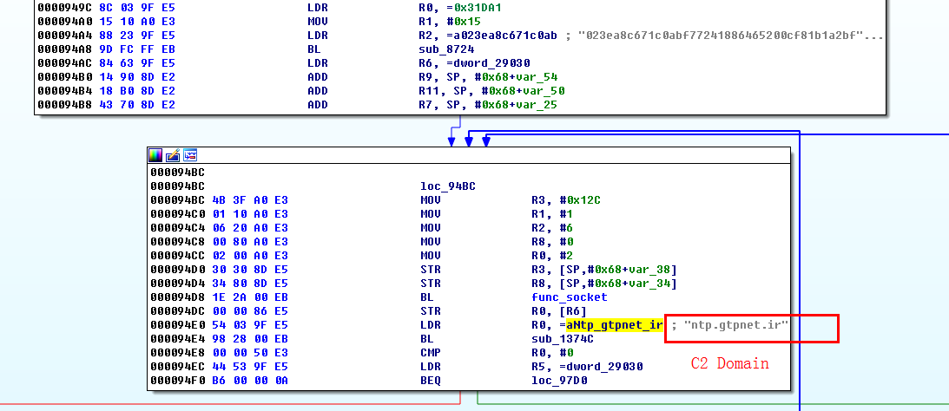The height and width of the screenshot is (411, 949).
Task: Click the group nodes icon in node header
Action: (190, 155)
